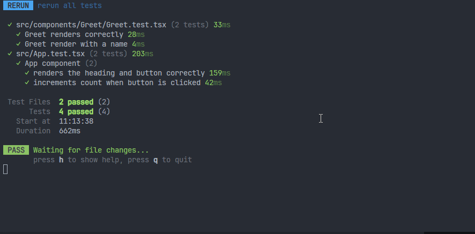Click the "2 passed" Test Files result
Viewport: 475px width, 234px height.
coord(76,102)
